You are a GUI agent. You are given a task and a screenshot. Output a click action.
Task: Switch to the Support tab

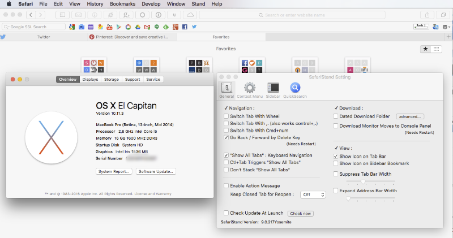133,79
